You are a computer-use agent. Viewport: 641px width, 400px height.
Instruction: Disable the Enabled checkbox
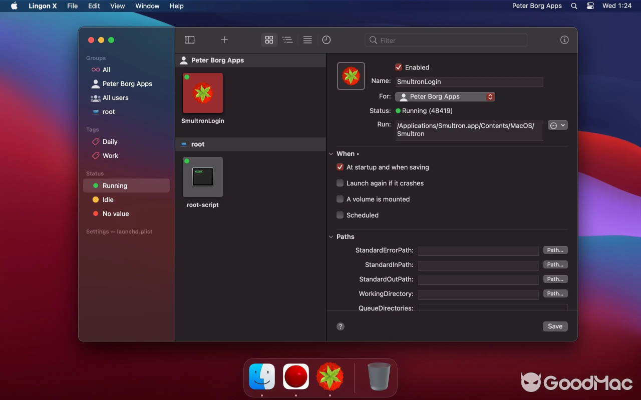point(399,67)
